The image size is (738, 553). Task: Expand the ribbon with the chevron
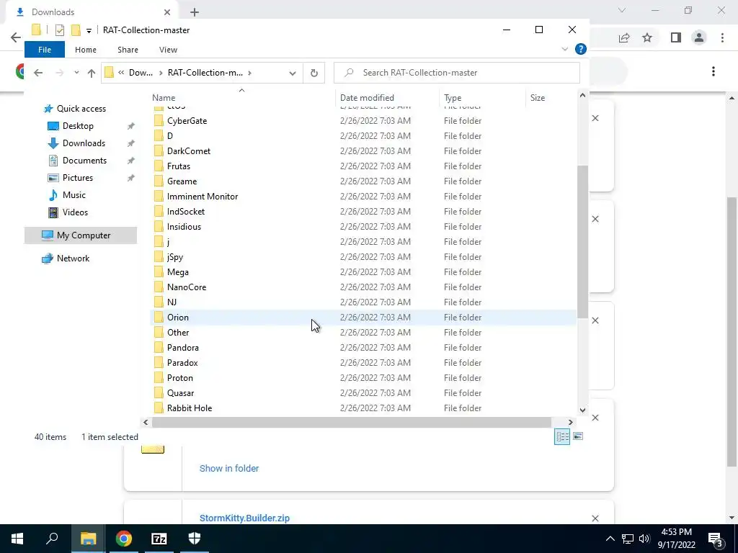(x=565, y=50)
